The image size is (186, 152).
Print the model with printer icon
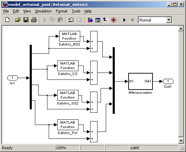34,20
